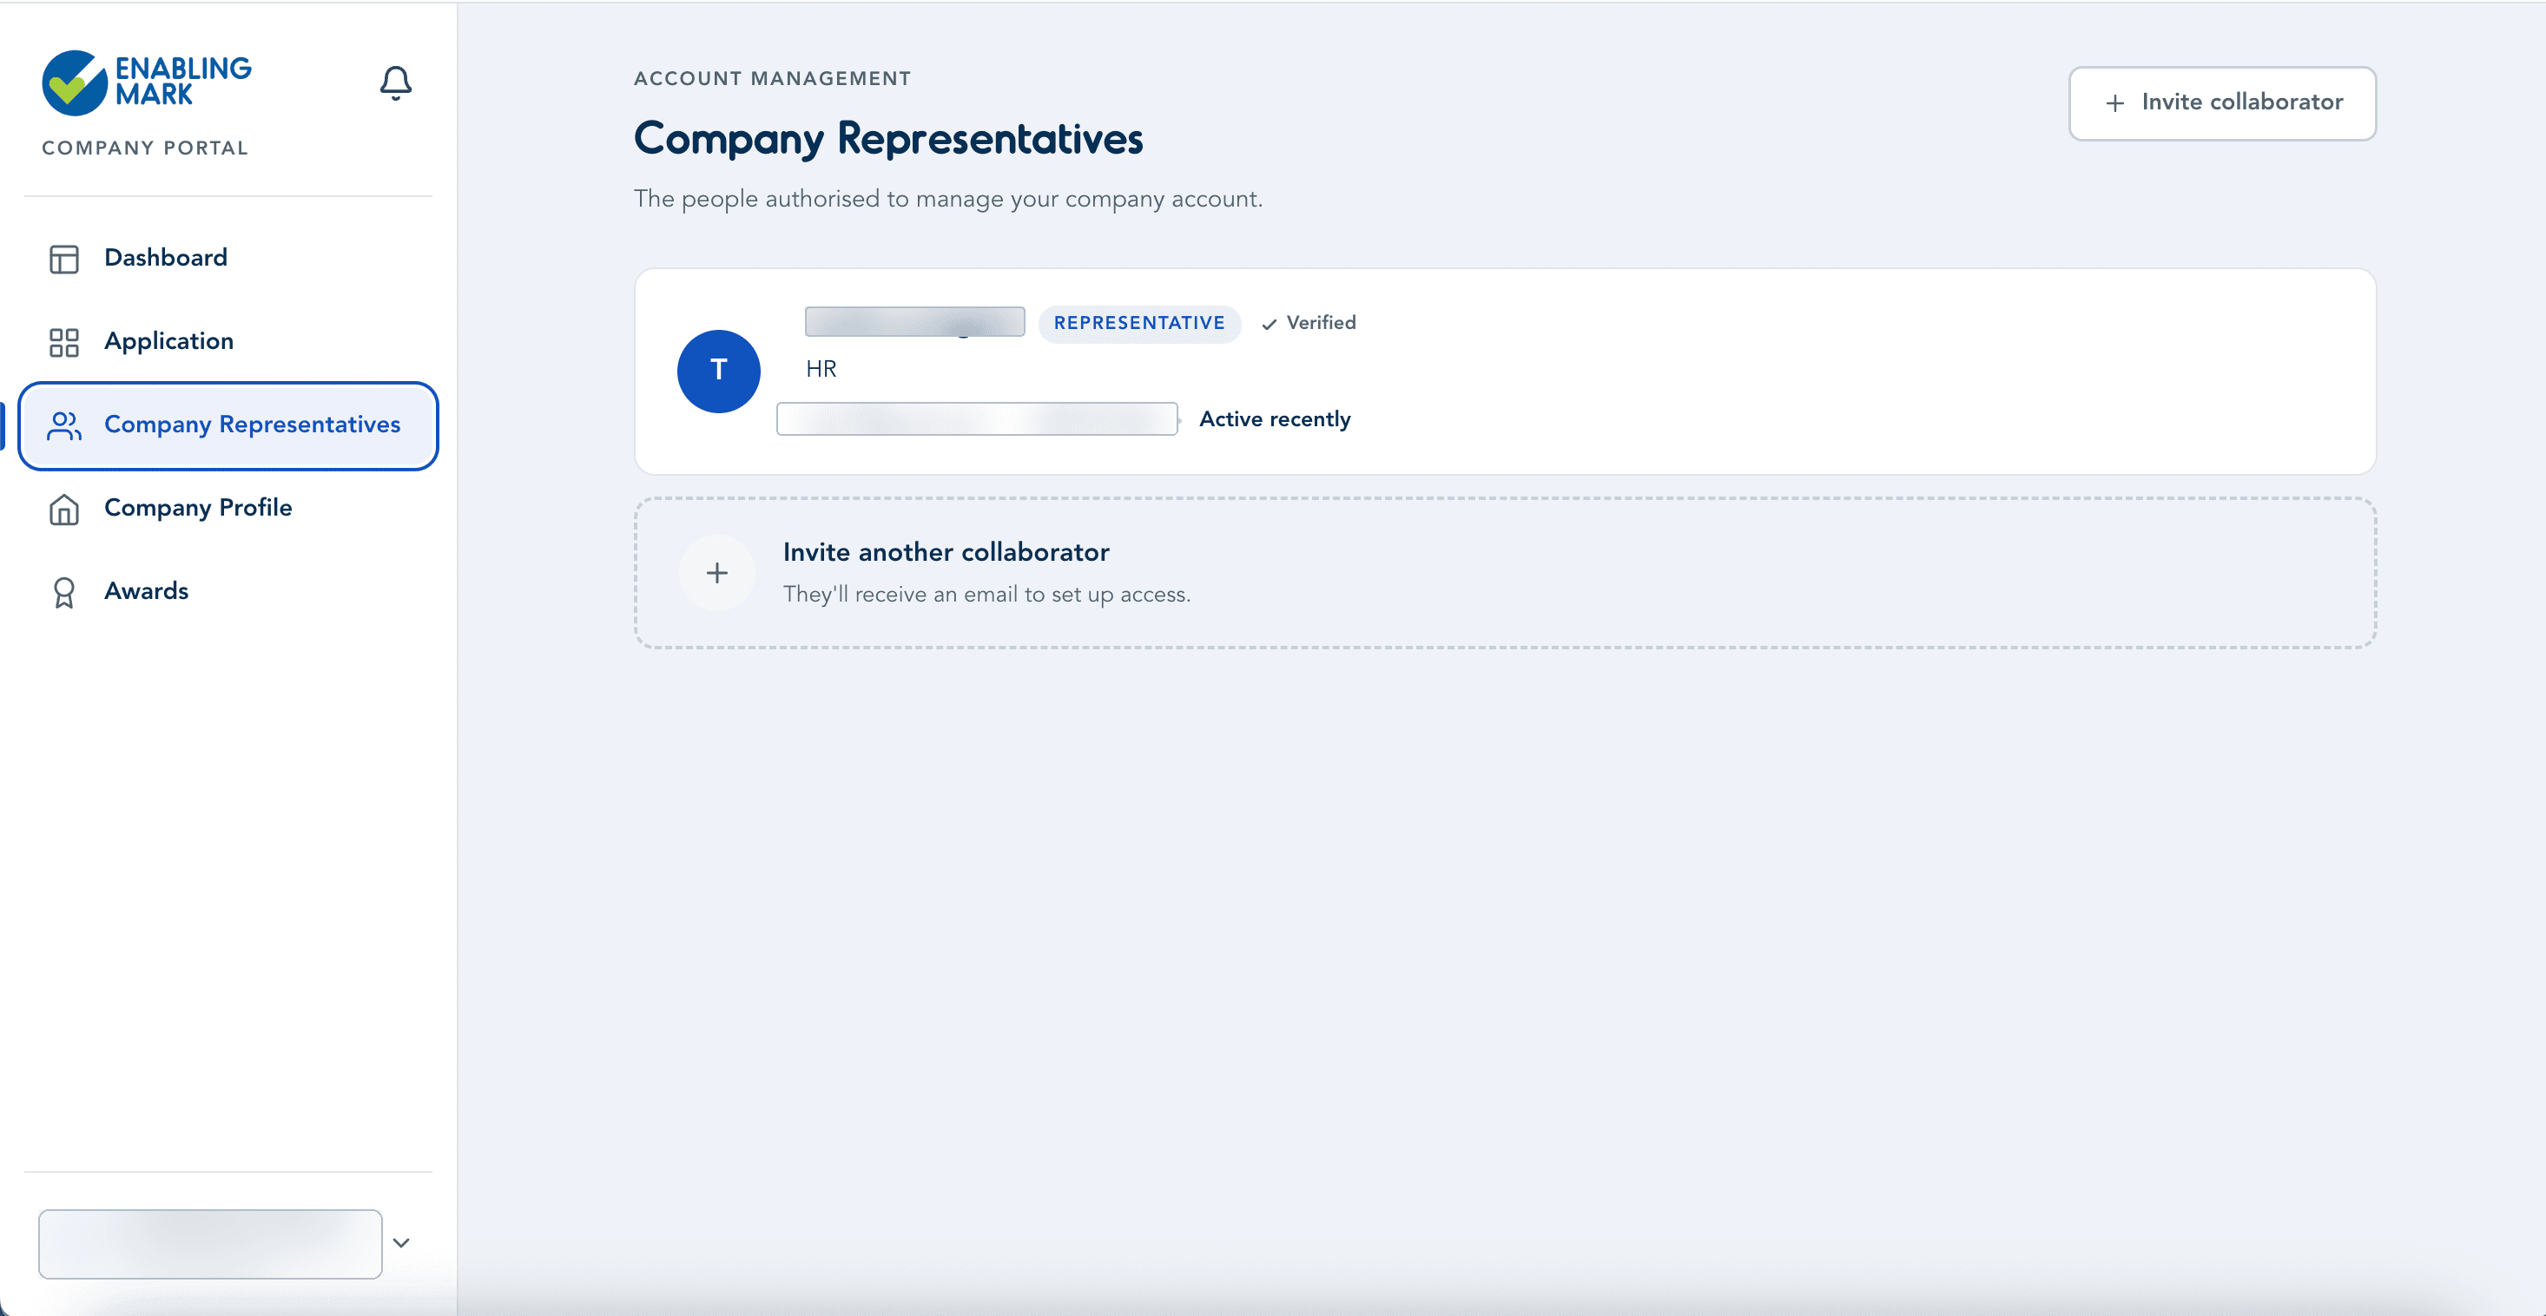2546x1316 pixels.
Task: Click the plus icon in Invite collaborator button
Action: [x=2114, y=102]
